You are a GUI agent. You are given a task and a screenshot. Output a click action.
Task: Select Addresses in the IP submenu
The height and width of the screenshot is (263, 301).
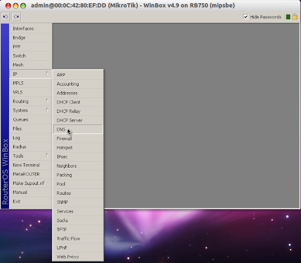tap(78, 93)
